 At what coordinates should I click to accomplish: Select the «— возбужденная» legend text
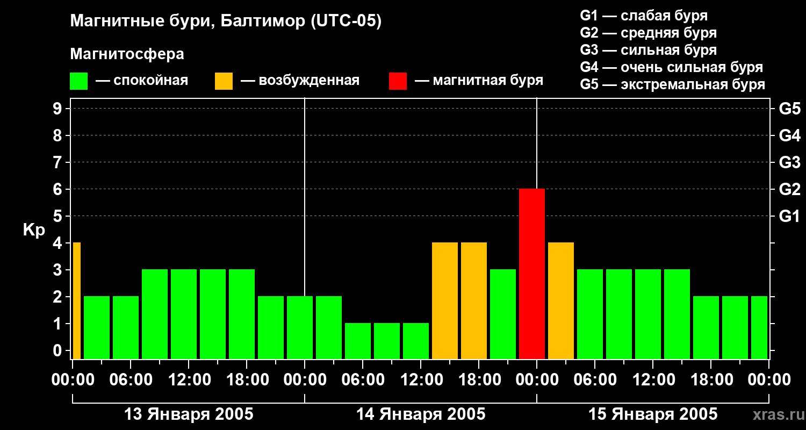[x=300, y=81]
